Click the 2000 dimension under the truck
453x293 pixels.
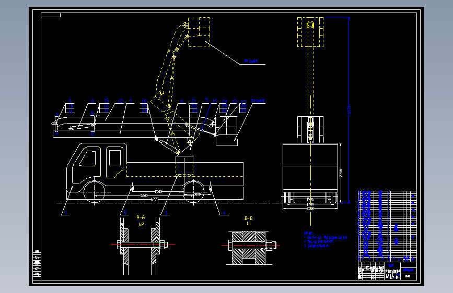(x=158, y=191)
